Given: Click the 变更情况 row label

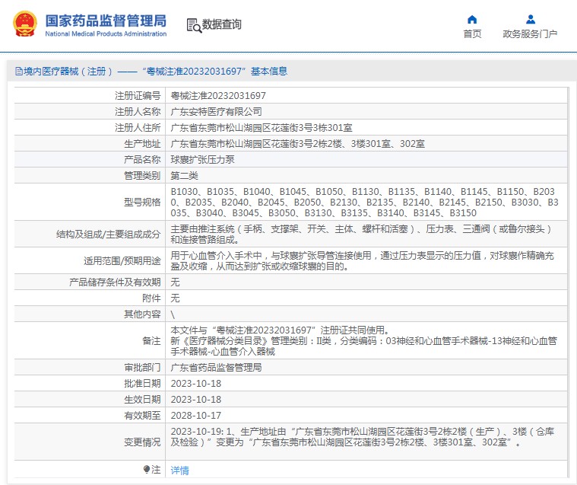Looking at the screenshot, I should (142, 442).
